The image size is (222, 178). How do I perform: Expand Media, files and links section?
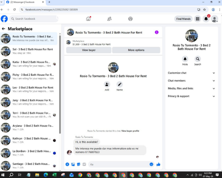[191, 89]
